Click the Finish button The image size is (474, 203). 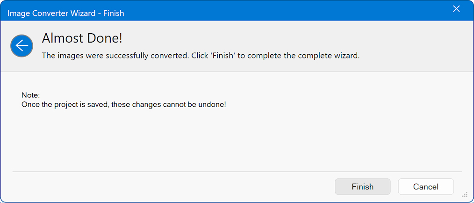point(362,187)
